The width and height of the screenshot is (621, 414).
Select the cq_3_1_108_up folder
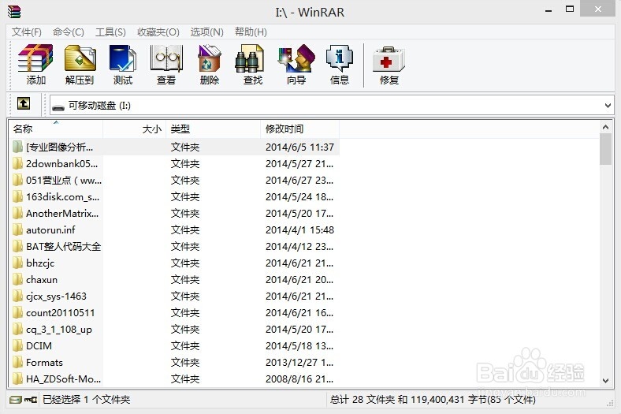(x=59, y=330)
